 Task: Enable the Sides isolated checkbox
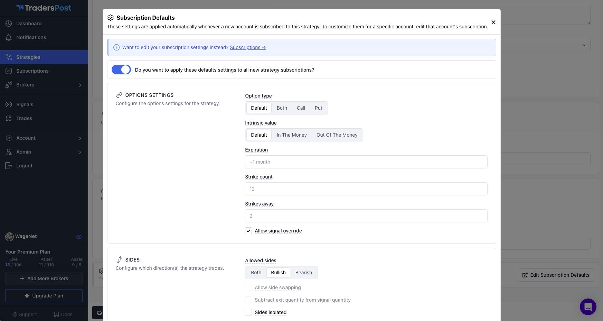248,312
